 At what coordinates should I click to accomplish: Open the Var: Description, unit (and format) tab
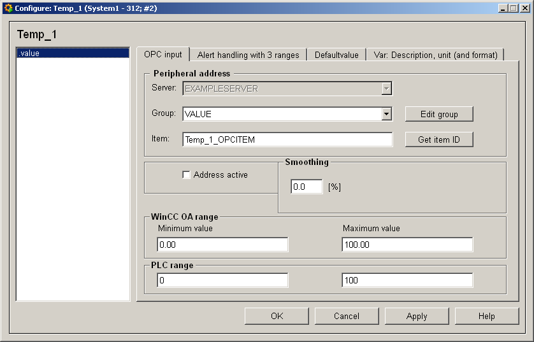435,55
